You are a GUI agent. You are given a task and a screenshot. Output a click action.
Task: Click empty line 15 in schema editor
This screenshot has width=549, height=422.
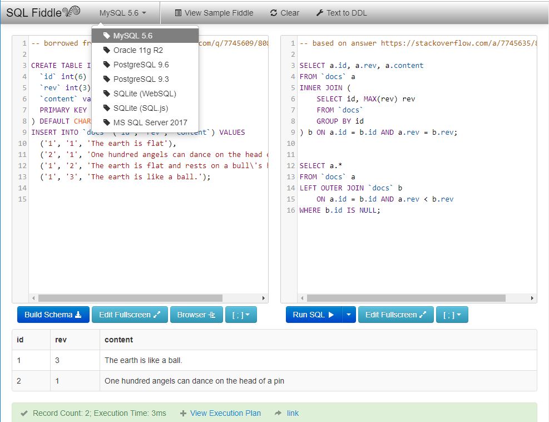click(x=149, y=199)
